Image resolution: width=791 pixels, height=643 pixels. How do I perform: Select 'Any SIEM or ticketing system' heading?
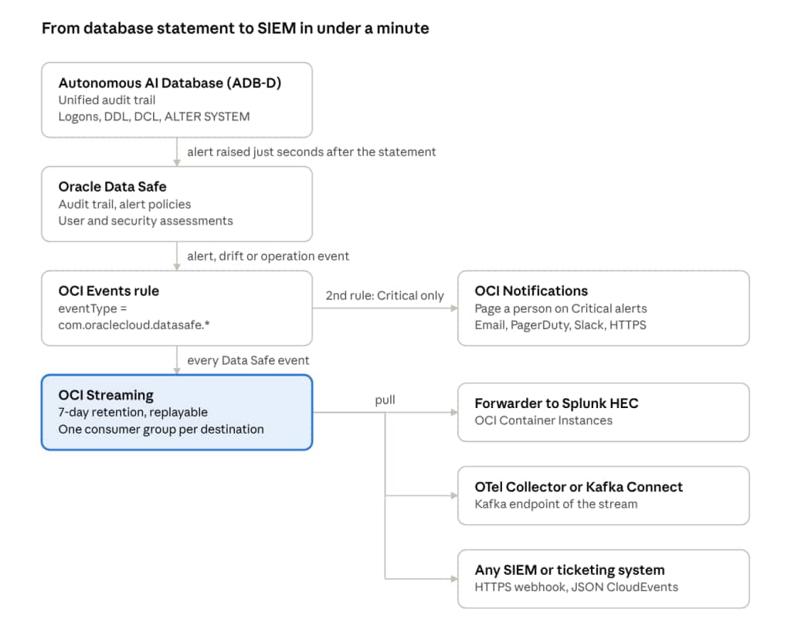pos(569,570)
